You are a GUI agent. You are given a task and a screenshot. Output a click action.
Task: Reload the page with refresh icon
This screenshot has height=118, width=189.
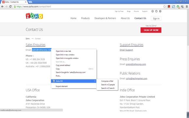click(x=11, y=6)
